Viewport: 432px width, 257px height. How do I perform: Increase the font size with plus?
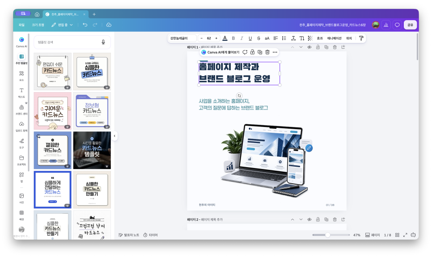pyautogui.click(x=216, y=38)
